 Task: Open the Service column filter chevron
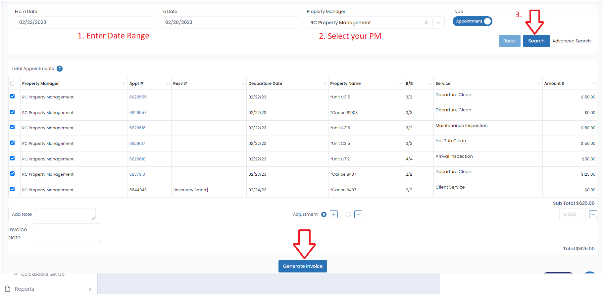(539, 84)
